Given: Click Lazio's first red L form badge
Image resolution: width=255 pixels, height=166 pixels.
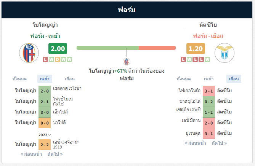Looking at the screenshot, I should coord(183,59).
